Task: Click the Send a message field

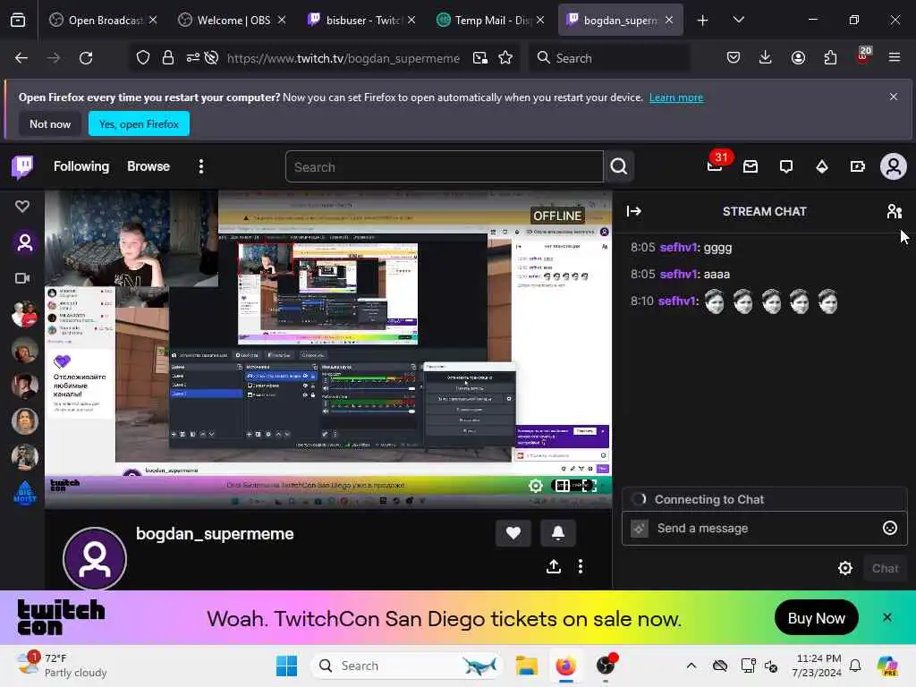Action: [x=765, y=528]
